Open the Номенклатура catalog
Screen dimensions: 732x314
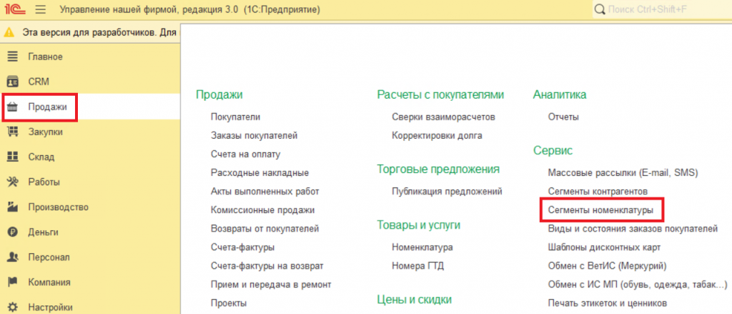pos(422,247)
